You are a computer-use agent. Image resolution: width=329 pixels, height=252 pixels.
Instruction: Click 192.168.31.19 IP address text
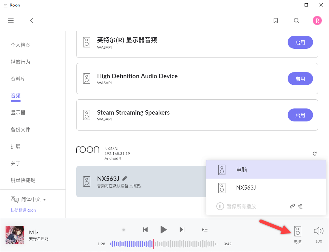click(117, 154)
